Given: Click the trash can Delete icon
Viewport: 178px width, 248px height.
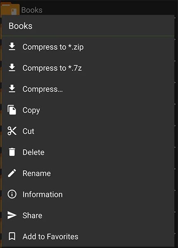Looking at the screenshot, I should (12, 152).
